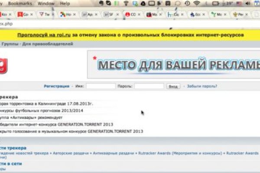Open the Регистрация registration link
The height and width of the screenshot is (173, 260).
tap(56, 86)
